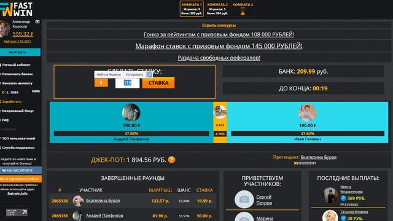Open the Марина participant link
Image resolution: width=393 pixels, height=221 pixels.
[265, 219]
